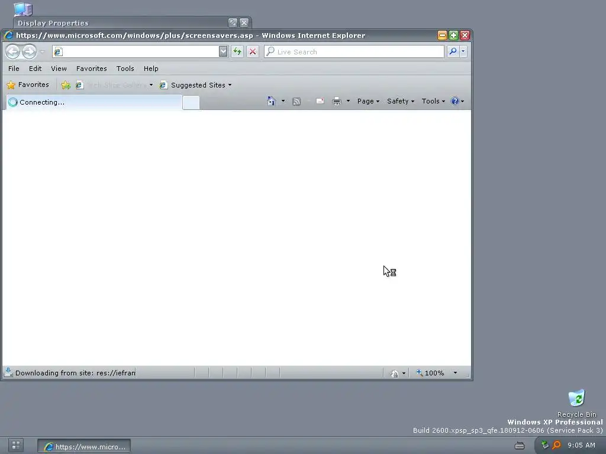Add page to Favorites bar icon
The image size is (606, 454).
click(66, 85)
